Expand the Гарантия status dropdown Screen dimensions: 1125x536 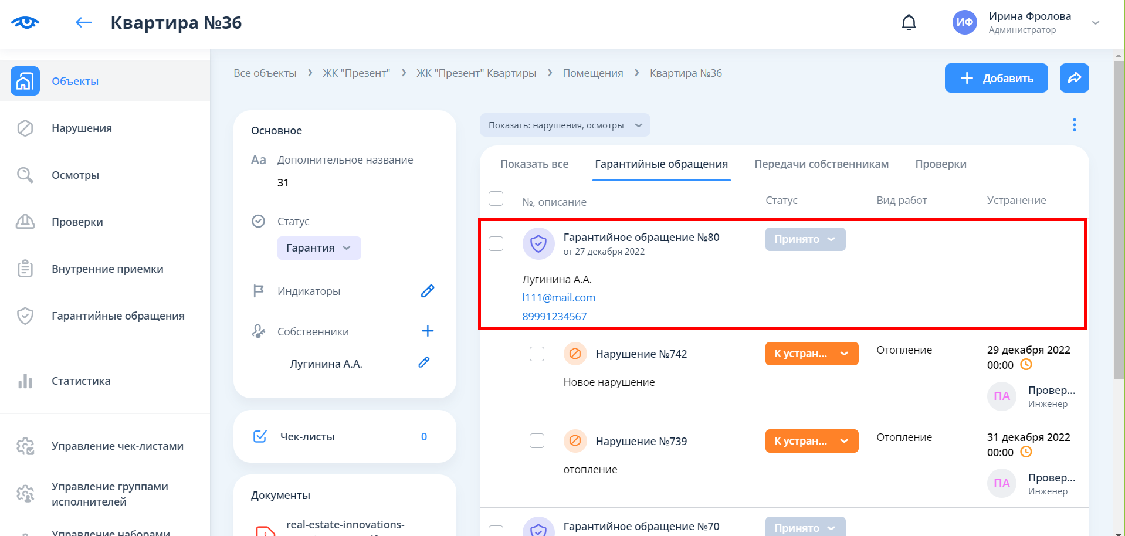(x=318, y=248)
